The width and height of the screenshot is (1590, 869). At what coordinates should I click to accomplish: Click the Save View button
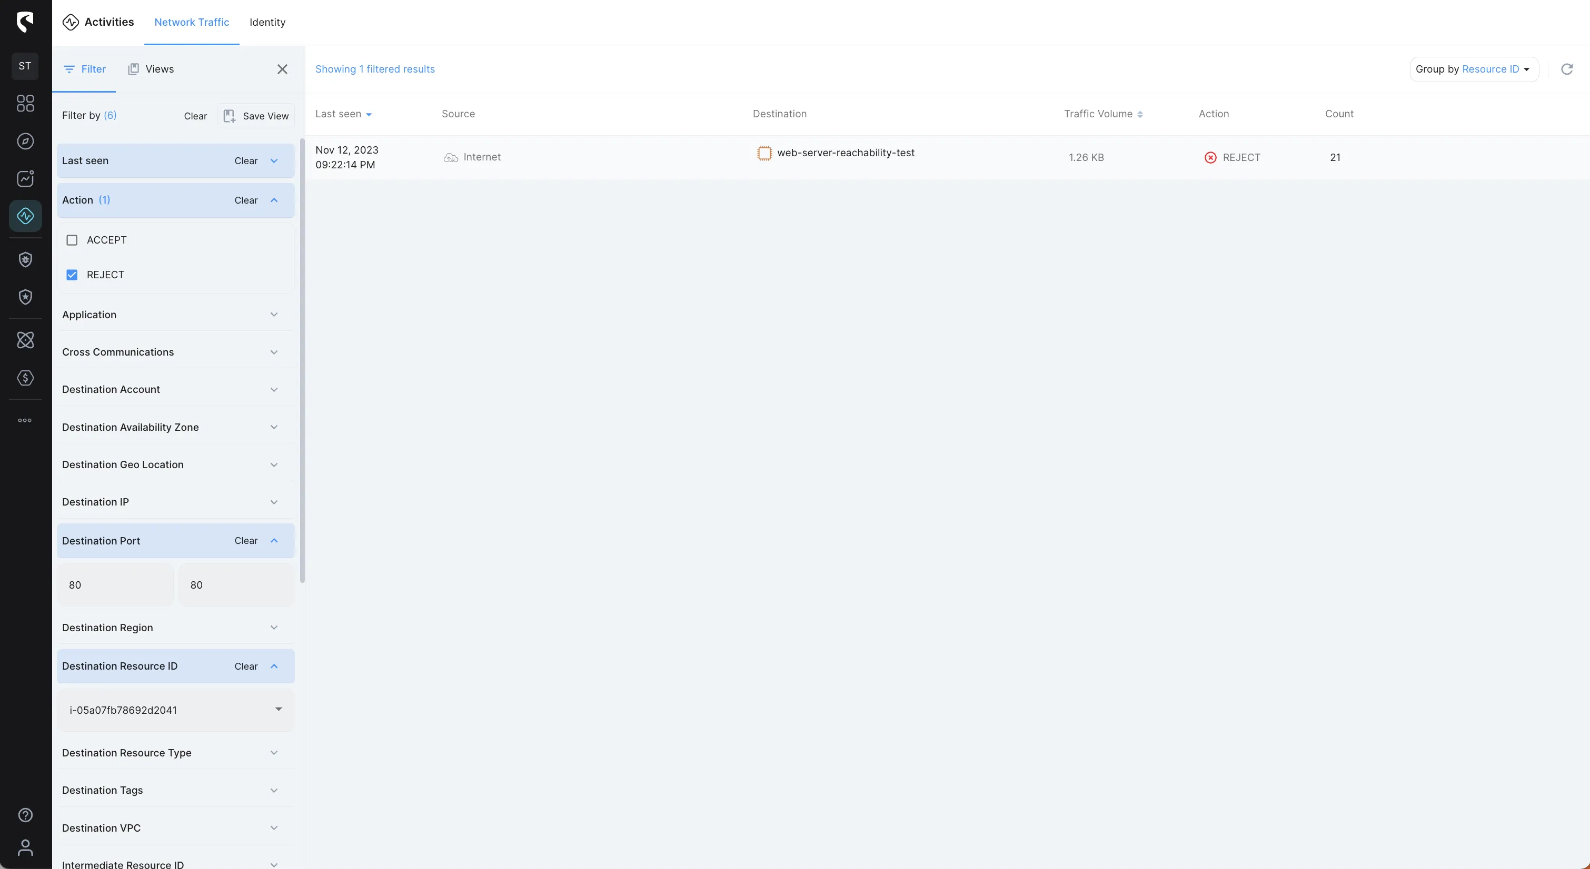click(x=256, y=116)
